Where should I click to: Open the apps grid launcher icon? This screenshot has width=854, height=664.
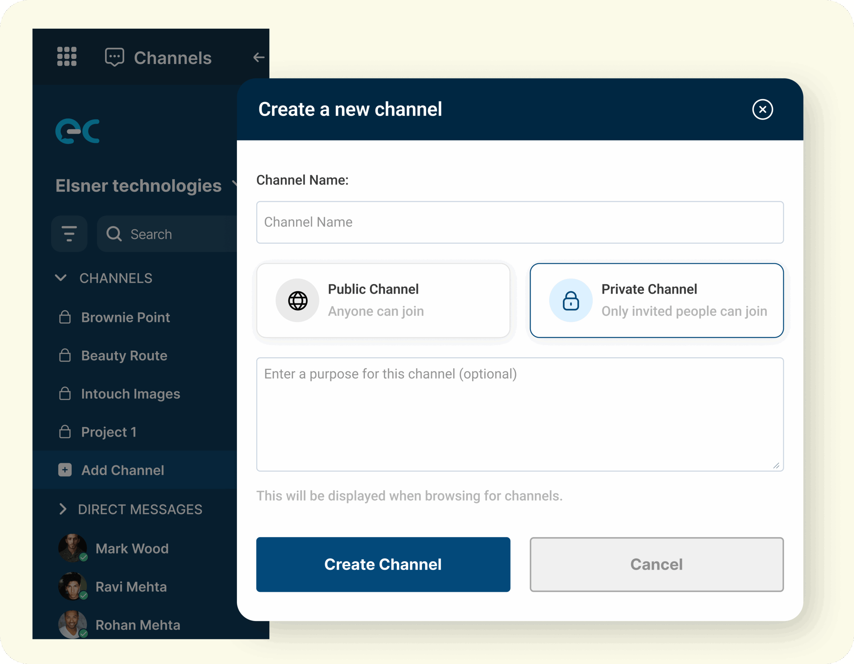click(67, 57)
